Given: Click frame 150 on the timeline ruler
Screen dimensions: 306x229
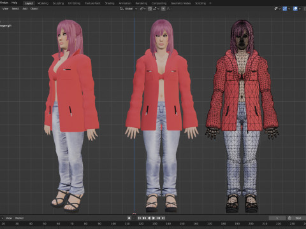Looking at the screenshot, I should tap(182, 223).
